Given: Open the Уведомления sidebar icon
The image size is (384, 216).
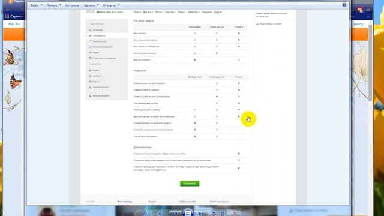Looking at the screenshot, I should (x=90, y=41).
